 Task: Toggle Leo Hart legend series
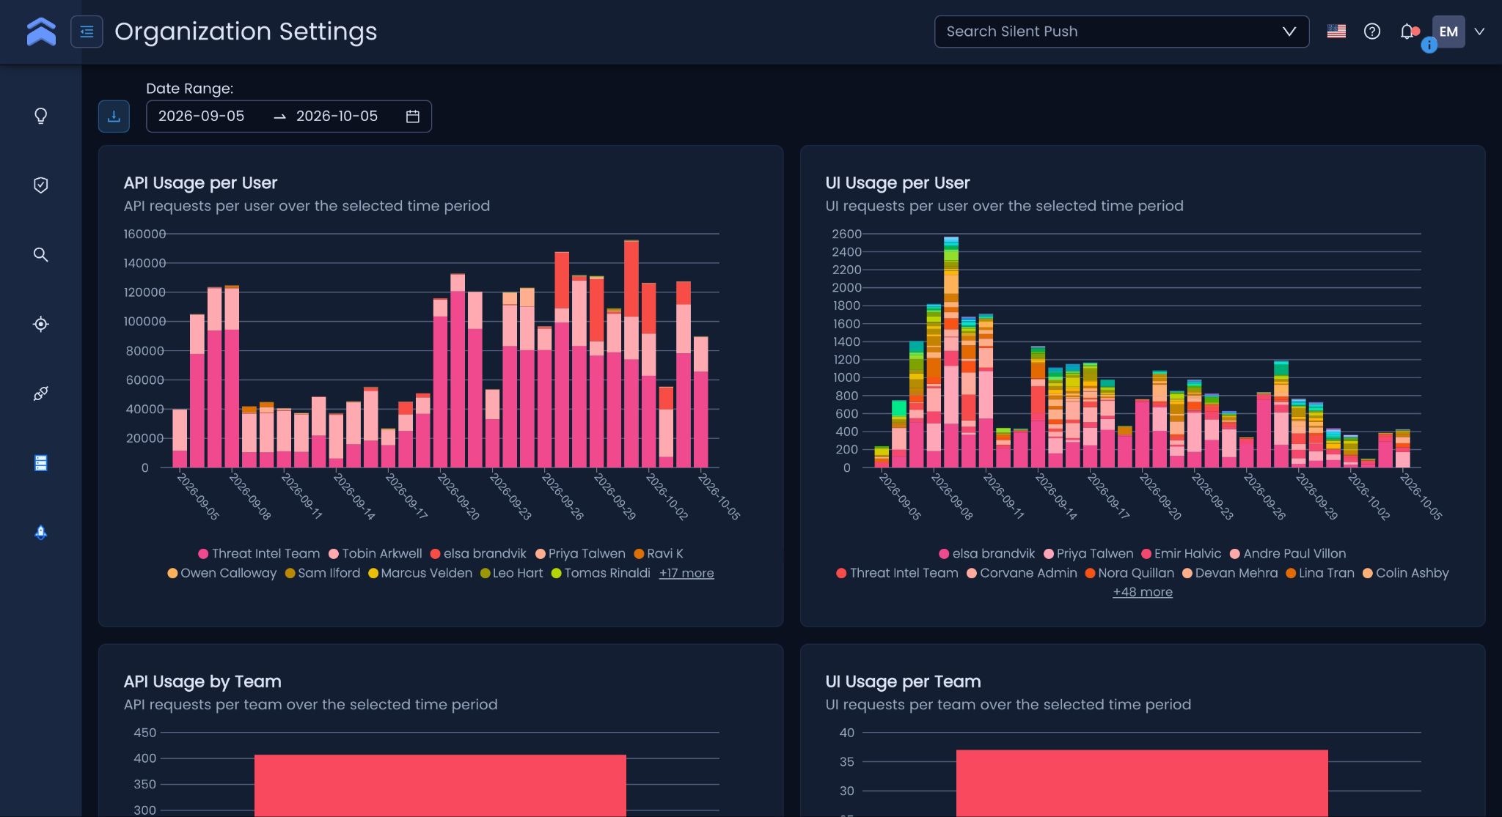tap(511, 573)
